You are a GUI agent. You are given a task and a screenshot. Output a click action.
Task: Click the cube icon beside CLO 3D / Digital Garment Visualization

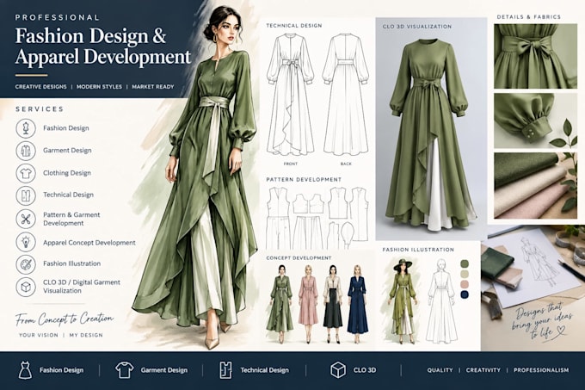[x=26, y=287]
